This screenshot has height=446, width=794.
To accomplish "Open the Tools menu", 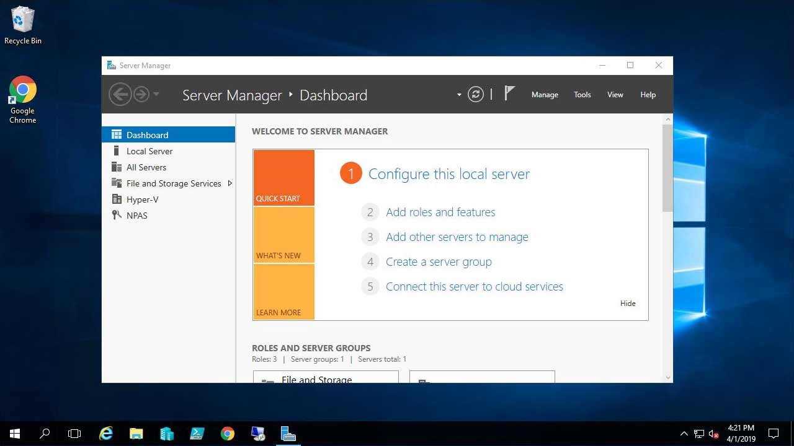I will click(582, 95).
